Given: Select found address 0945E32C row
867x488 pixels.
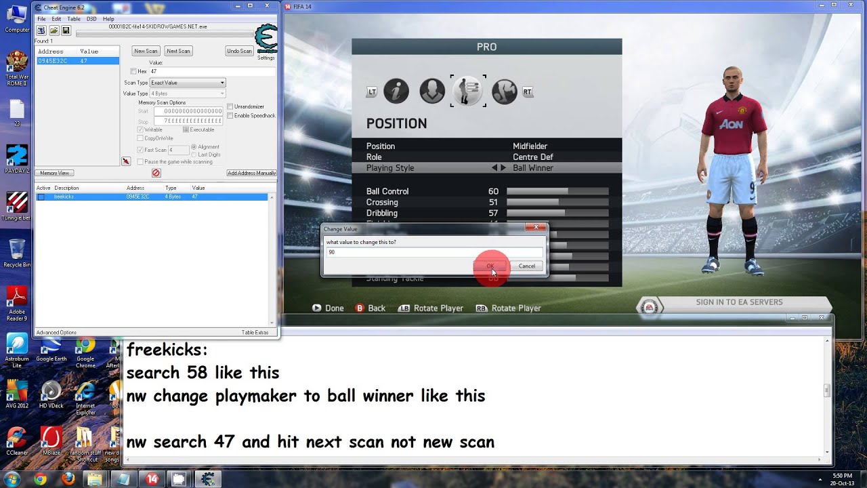Looking at the screenshot, I should [x=77, y=61].
